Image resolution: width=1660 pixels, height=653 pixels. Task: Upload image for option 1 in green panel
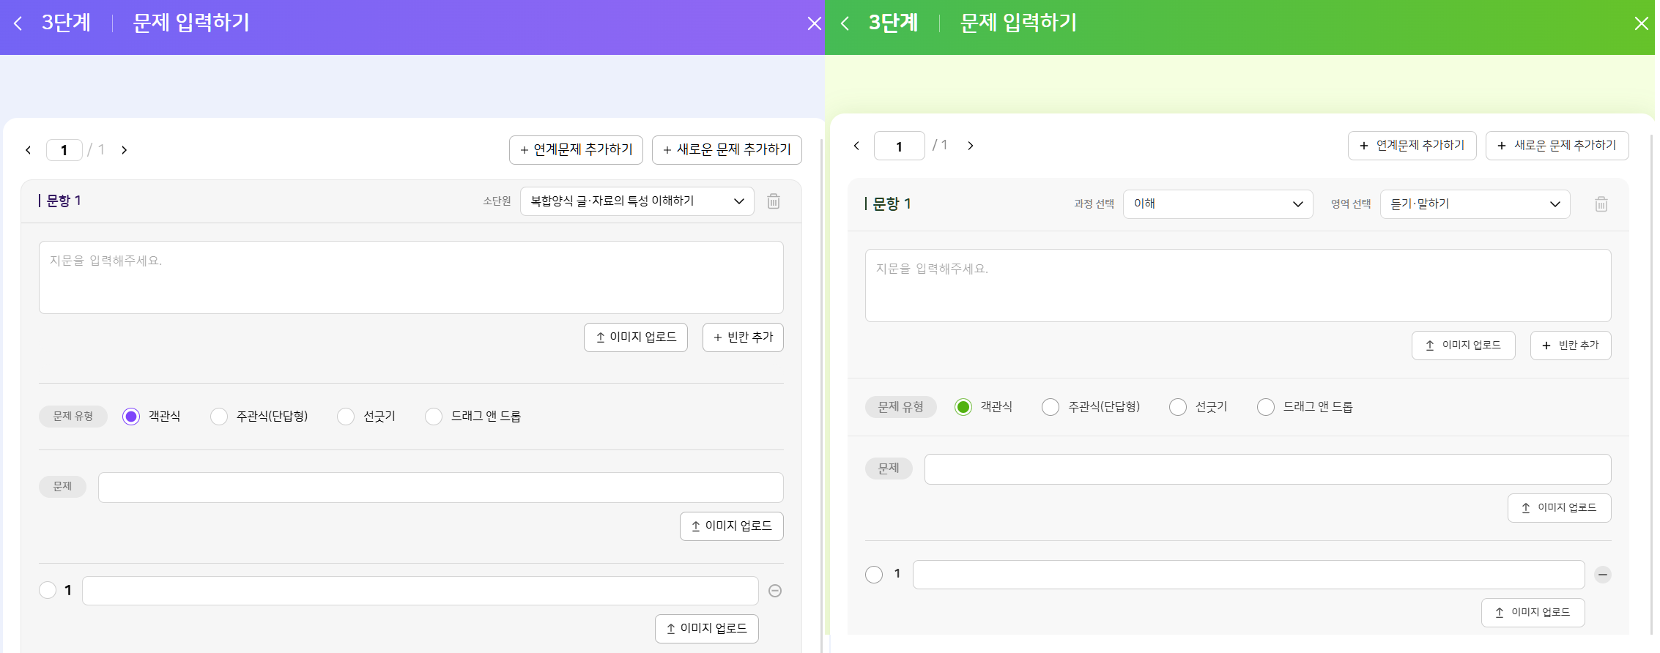[1533, 613]
